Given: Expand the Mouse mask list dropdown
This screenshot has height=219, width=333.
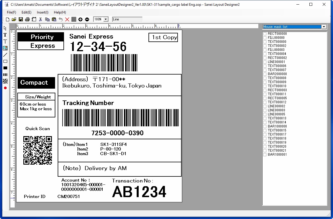Looking at the screenshot, I should point(324,27).
